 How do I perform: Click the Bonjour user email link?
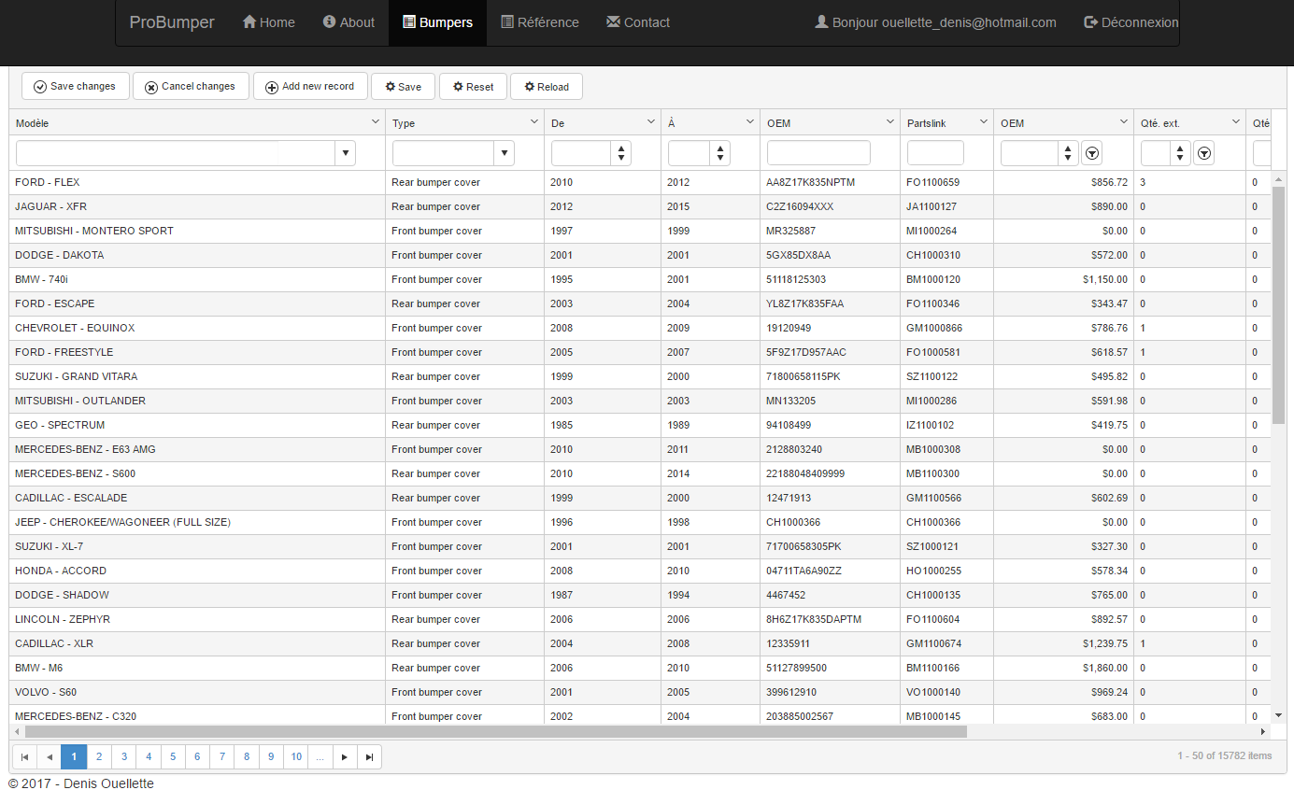point(936,22)
